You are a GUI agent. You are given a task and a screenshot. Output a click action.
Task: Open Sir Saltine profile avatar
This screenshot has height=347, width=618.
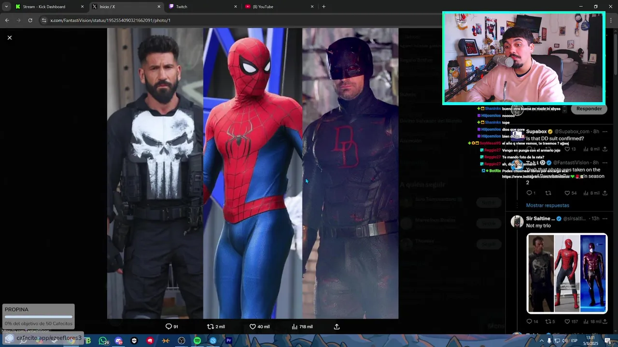click(517, 221)
